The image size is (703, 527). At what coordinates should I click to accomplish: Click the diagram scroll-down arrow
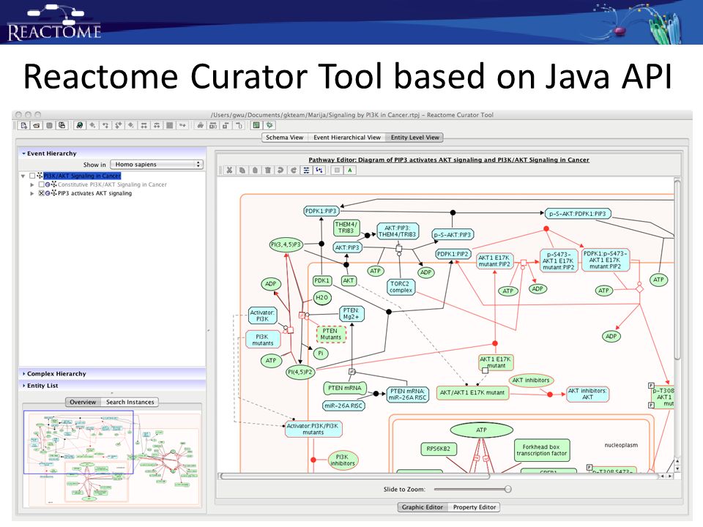[677, 469]
